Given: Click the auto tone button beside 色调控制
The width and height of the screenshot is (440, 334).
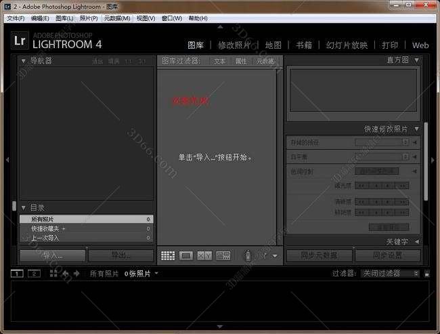Looking at the screenshot, I should [x=377, y=171].
